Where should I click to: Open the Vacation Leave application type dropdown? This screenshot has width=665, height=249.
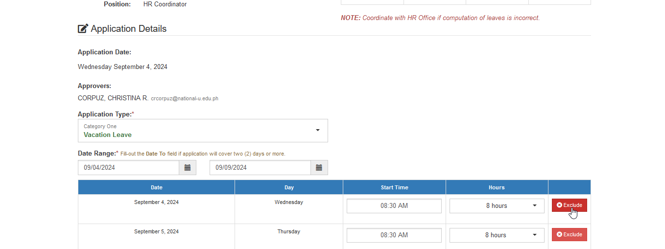click(x=203, y=131)
